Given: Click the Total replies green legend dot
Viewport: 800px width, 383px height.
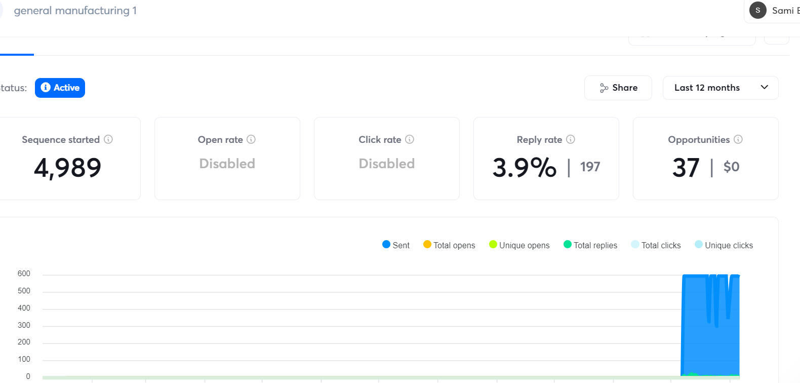Looking at the screenshot, I should pyautogui.click(x=568, y=245).
